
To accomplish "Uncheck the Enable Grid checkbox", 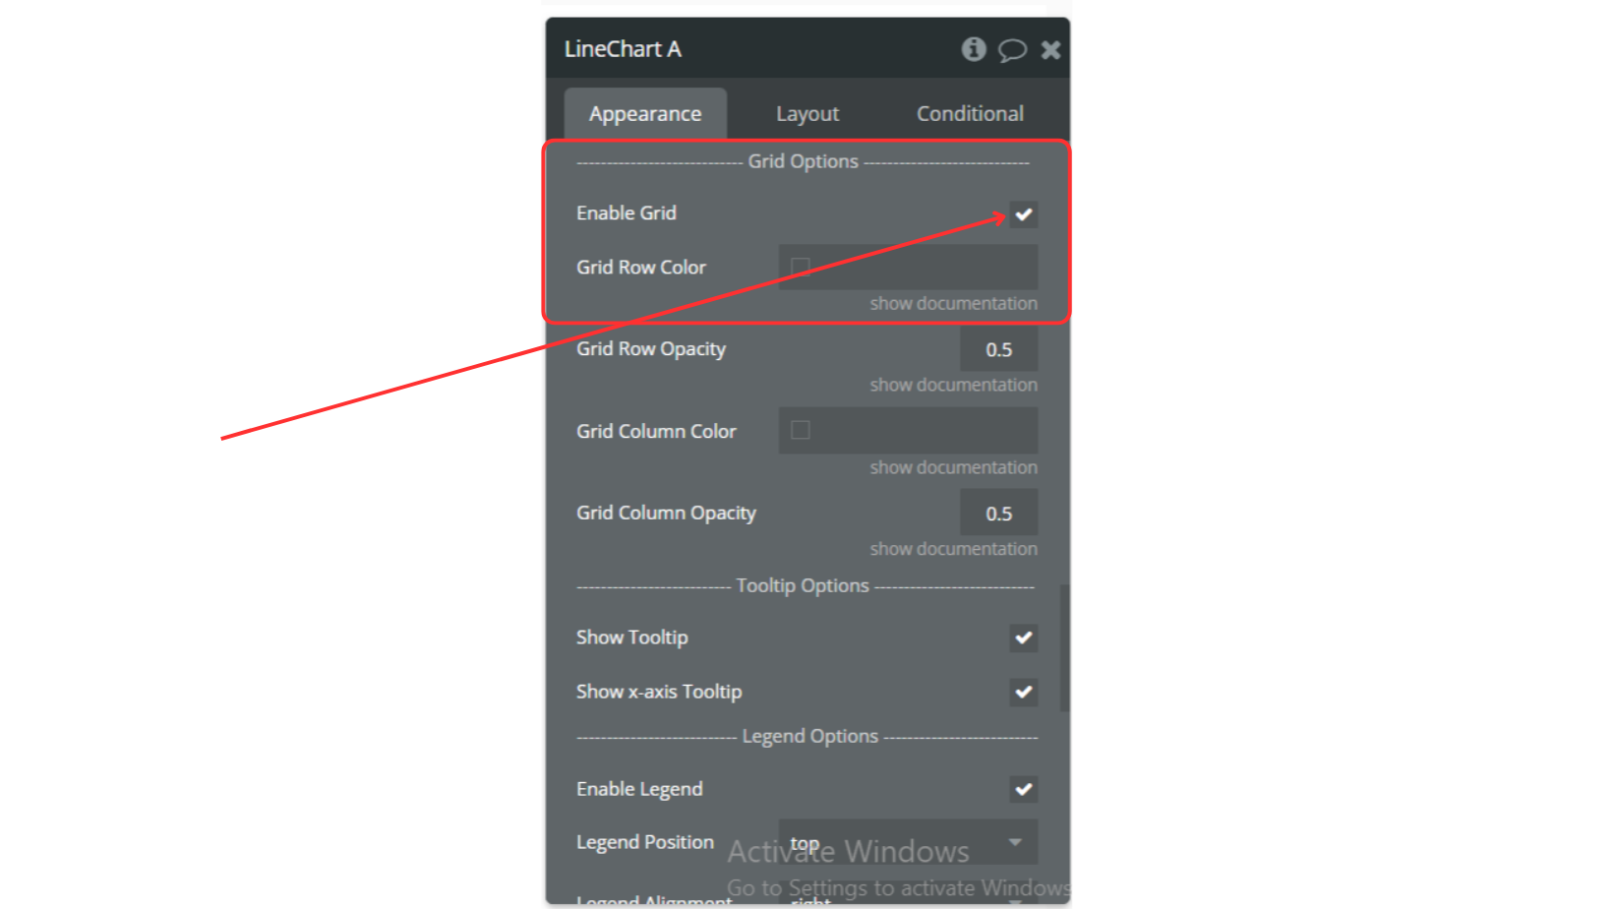I will (x=1024, y=214).
